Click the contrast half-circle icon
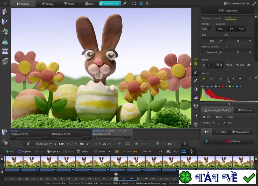Viewport: 258px width, 186px height. click(x=195, y=89)
